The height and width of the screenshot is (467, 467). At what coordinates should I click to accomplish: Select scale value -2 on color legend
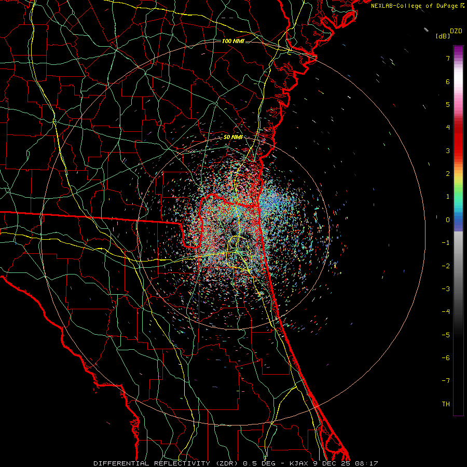pyautogui.click(x=446, y=266)
